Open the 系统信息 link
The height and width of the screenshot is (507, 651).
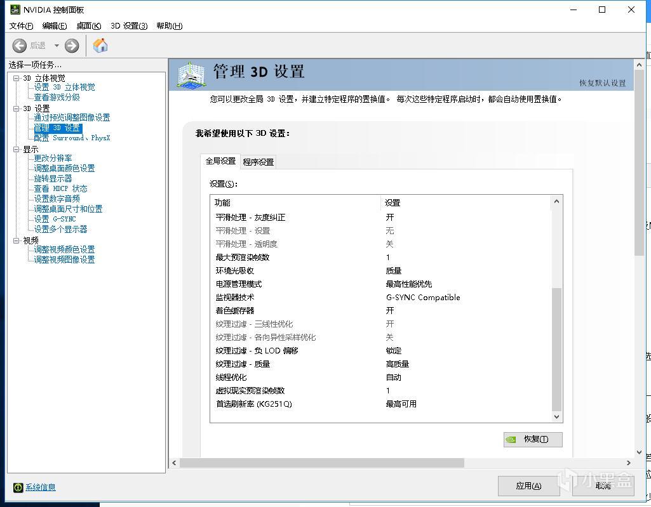(41, 487)
